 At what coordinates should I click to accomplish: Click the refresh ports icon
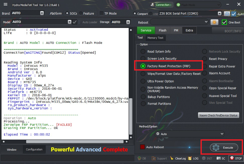click(227, 14)
